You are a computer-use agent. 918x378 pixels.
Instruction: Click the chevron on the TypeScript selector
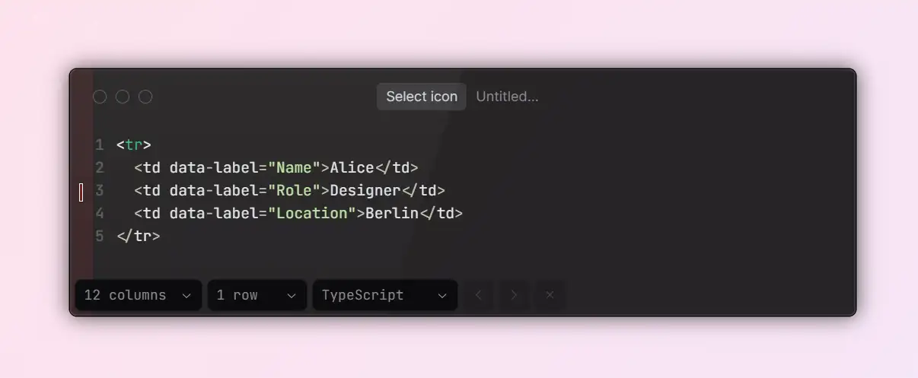pos(442,296)
